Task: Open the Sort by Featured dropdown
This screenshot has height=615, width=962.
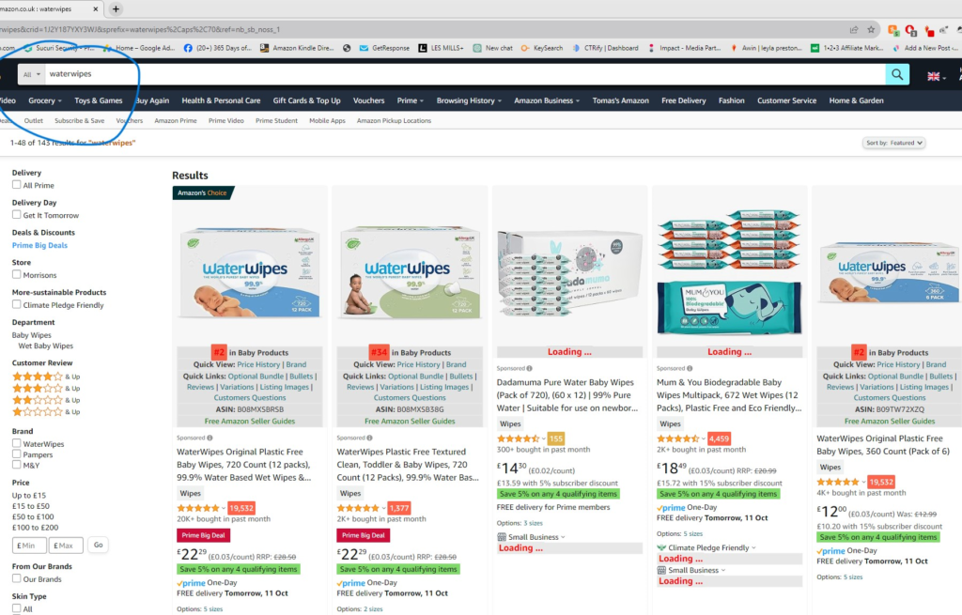Action: [893, 143]
